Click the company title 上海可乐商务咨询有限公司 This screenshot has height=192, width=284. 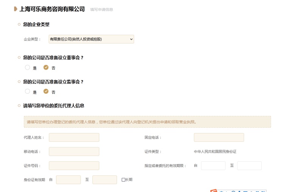point(52,9)
